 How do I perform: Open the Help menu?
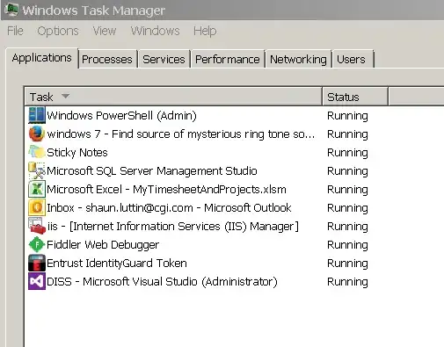click(205, 31)
